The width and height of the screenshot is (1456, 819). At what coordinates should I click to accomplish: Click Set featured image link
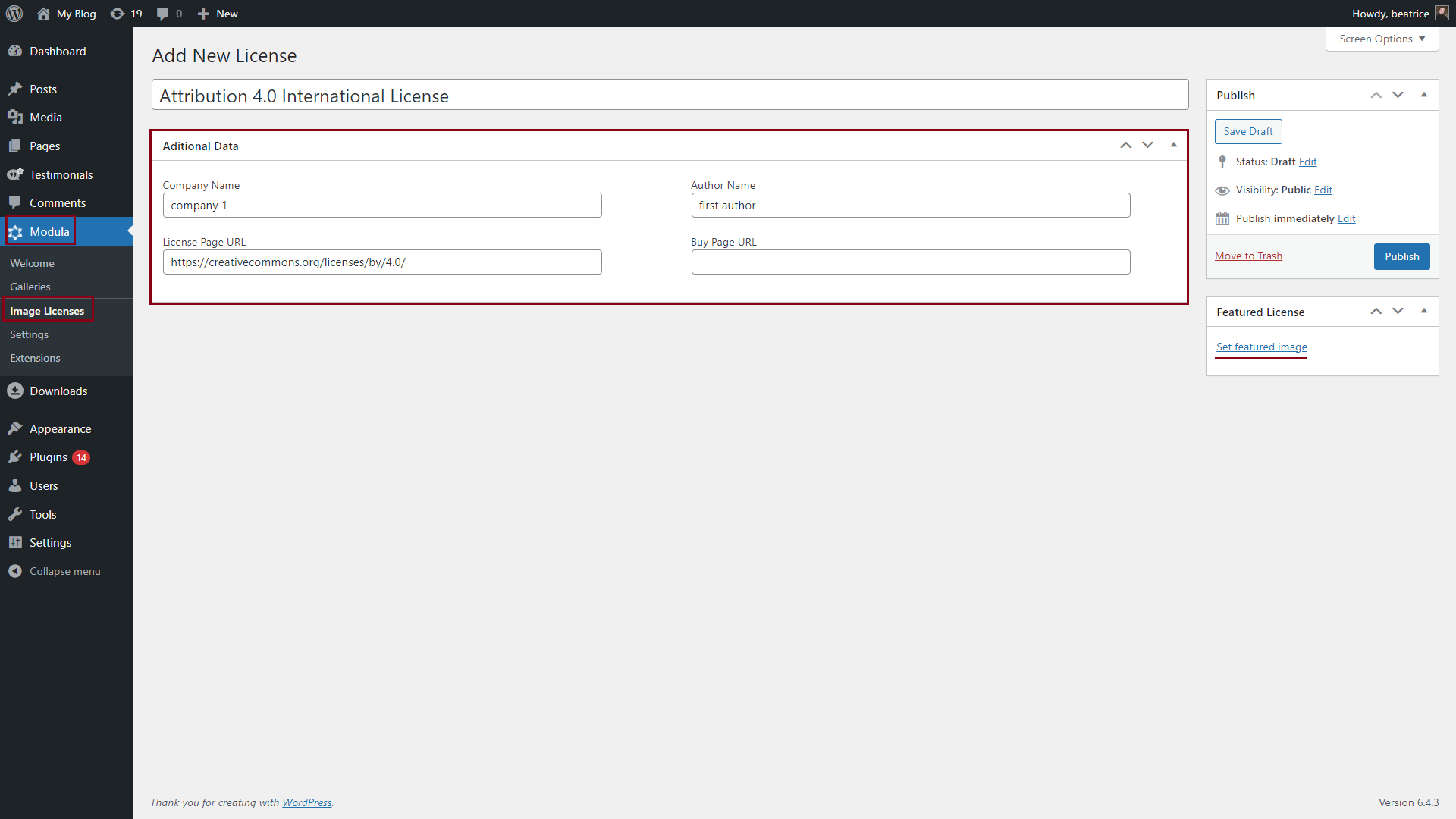point(1261,347)
